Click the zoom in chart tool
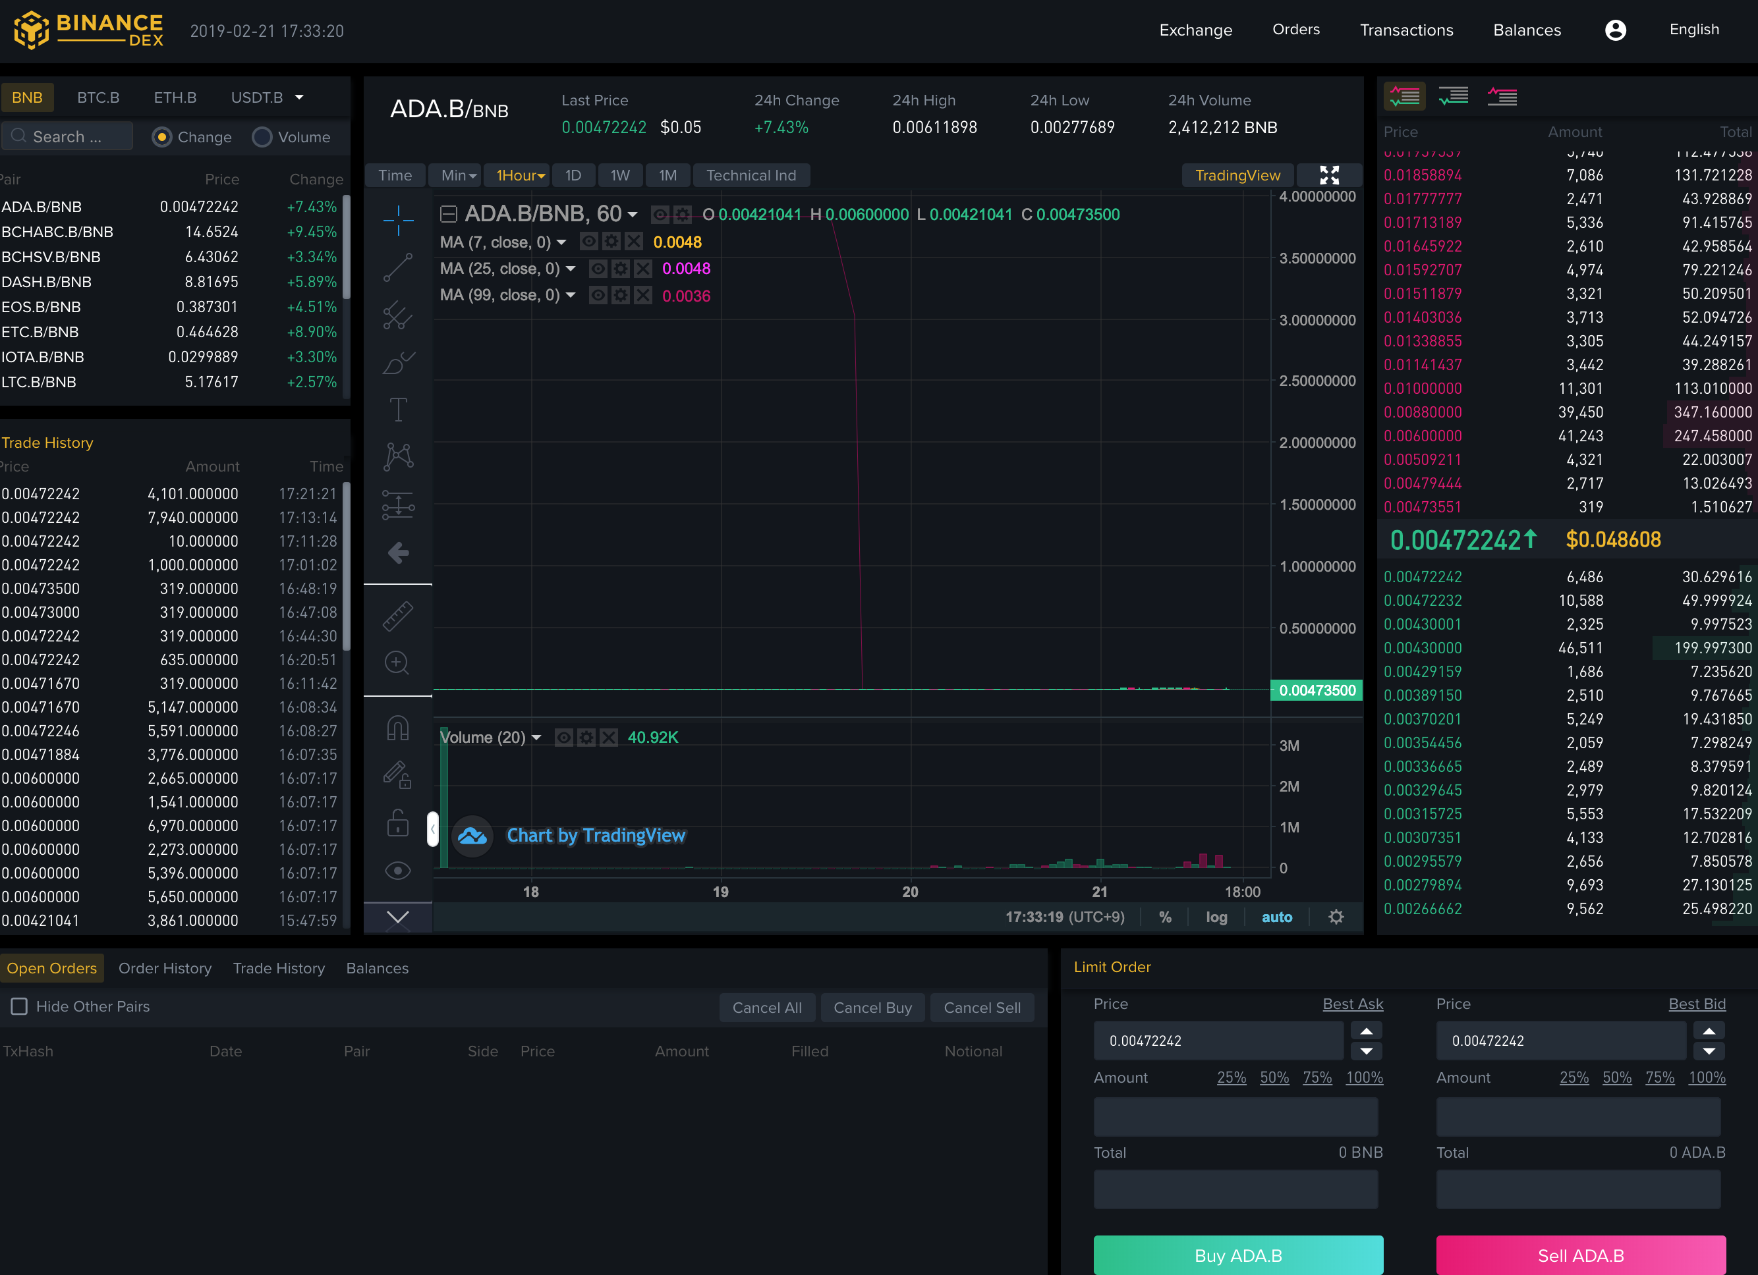This screenshot has width=1758, height=1275. click(x=397, y=663)
